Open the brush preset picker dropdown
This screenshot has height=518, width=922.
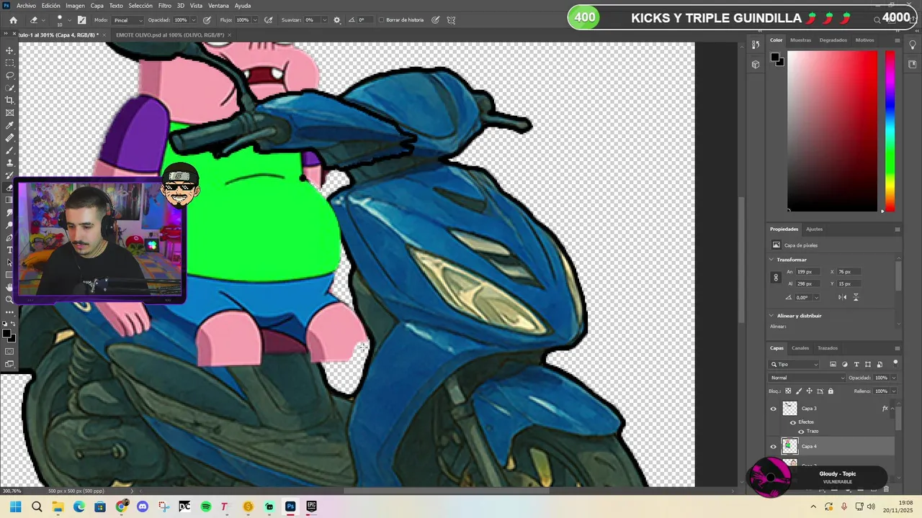pyautogui.click(x=69, y=20)
